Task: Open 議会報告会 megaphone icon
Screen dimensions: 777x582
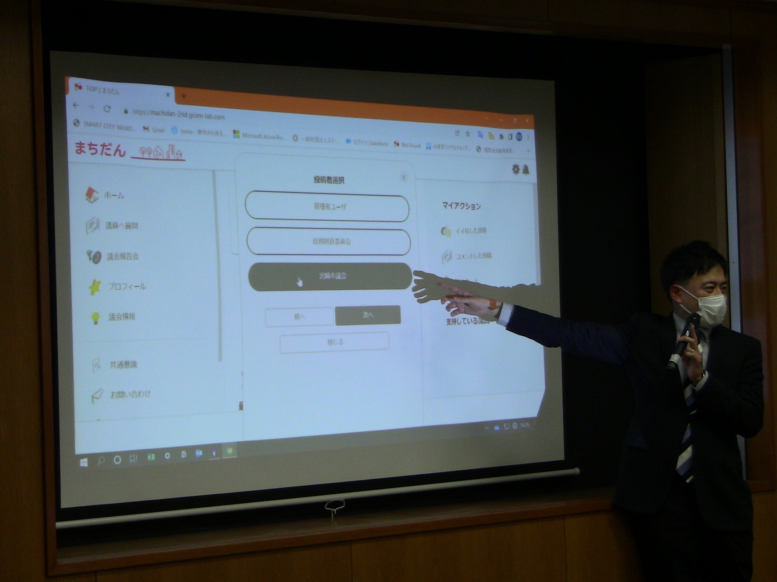Action: (94, 256)
